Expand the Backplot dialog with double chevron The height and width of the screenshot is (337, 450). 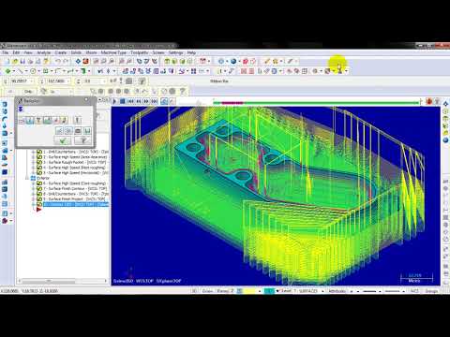(x=21, y=109)
